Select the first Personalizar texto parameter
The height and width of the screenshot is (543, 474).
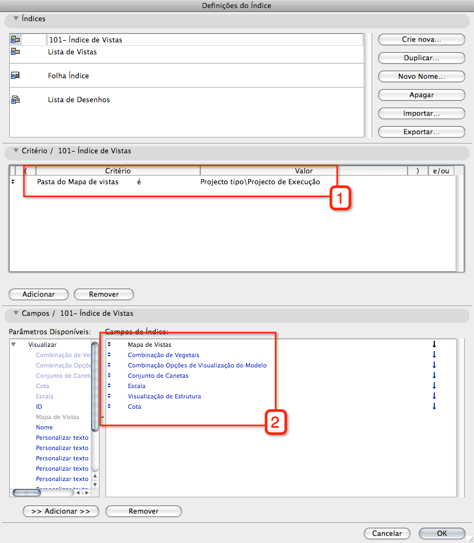pyautogui.click(x=62, y=438)
